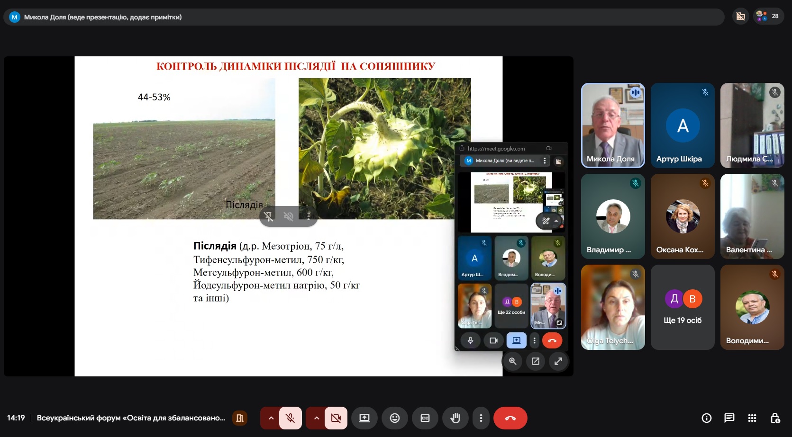Leave the call

(510, 418)
